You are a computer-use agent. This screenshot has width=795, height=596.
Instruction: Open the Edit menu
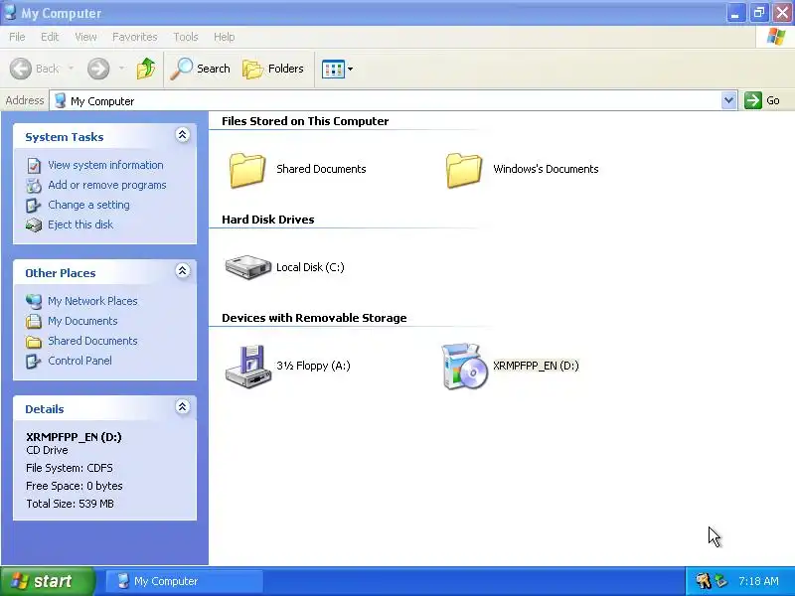click(x=50, y=37)
